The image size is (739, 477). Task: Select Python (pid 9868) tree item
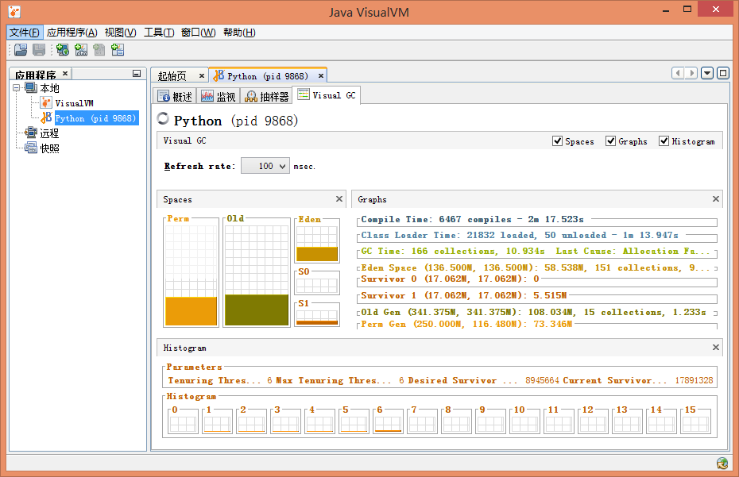[x=96, y=117]
